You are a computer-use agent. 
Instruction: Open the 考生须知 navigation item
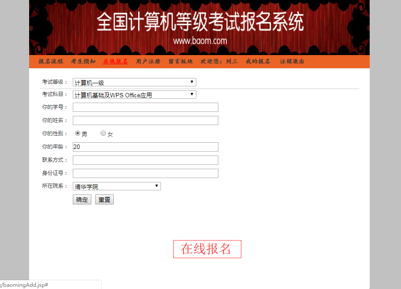point(83,61)
